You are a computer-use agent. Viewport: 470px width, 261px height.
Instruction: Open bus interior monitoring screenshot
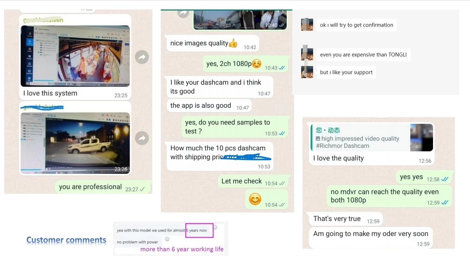click(x=75, y=56)
